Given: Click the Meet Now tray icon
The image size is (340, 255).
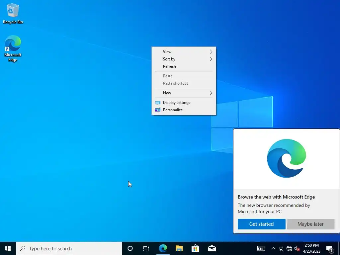Looking at the screenshot, I should (x=281, y=248).
